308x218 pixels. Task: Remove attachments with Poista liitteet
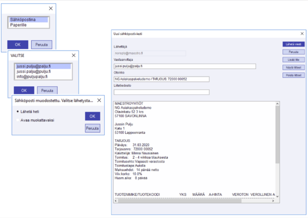[293, 75]
